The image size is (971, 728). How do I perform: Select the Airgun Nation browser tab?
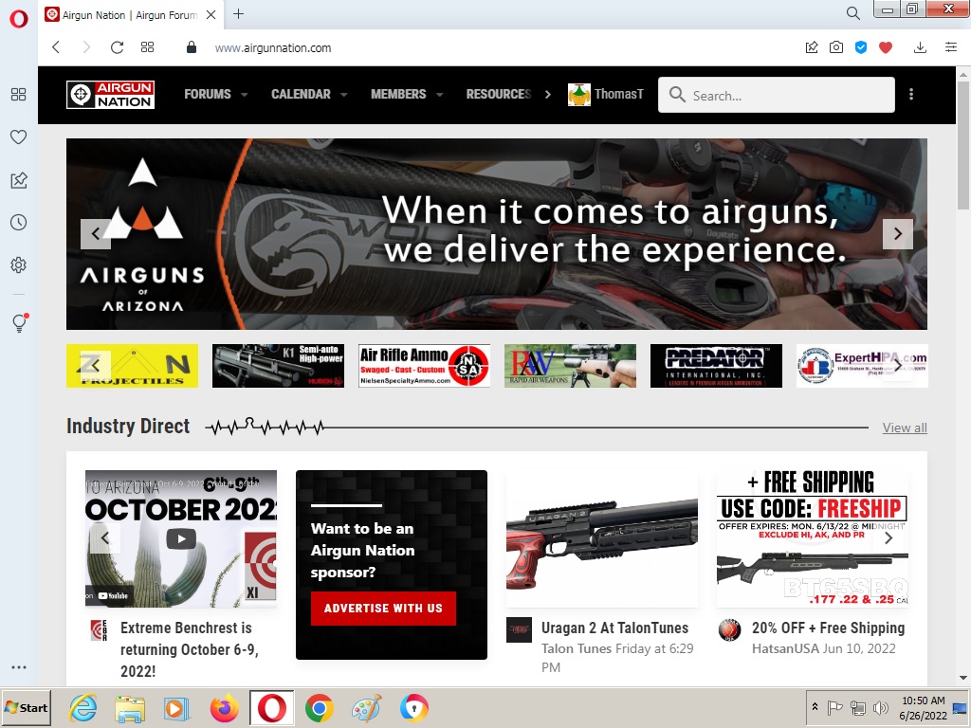click(130, 15)
